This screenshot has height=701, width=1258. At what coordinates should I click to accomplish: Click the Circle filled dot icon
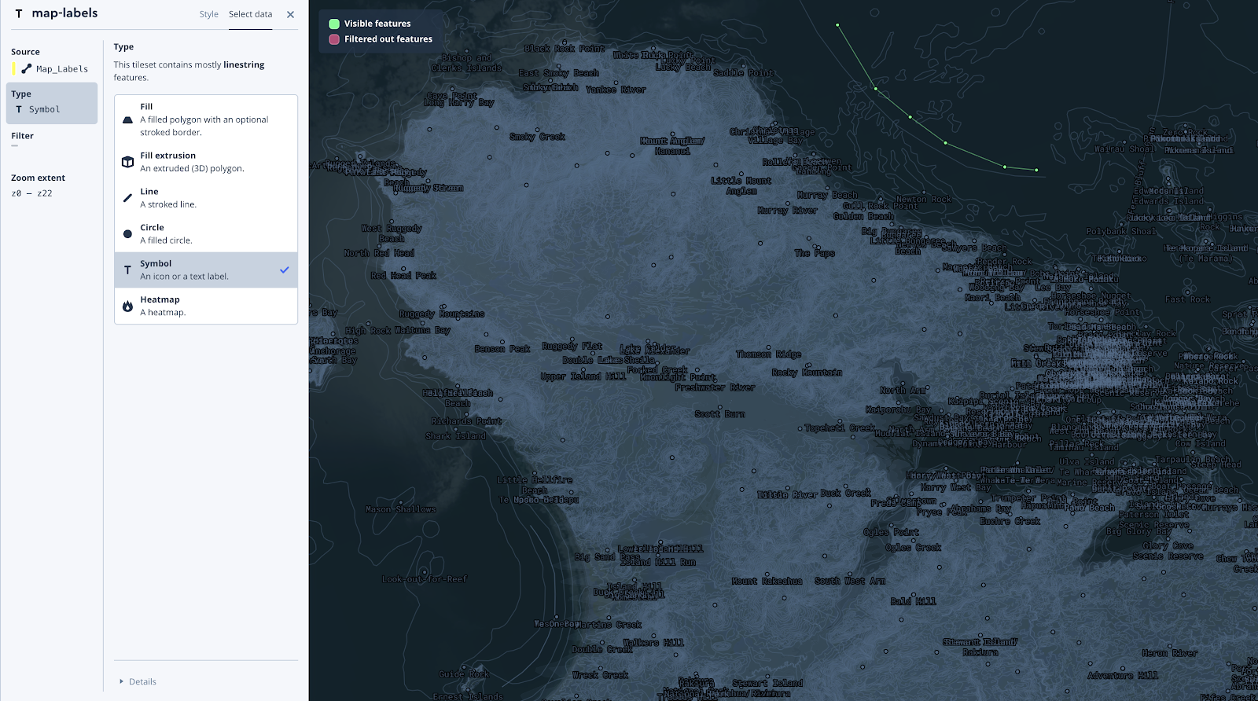click(x=127, y=234)
